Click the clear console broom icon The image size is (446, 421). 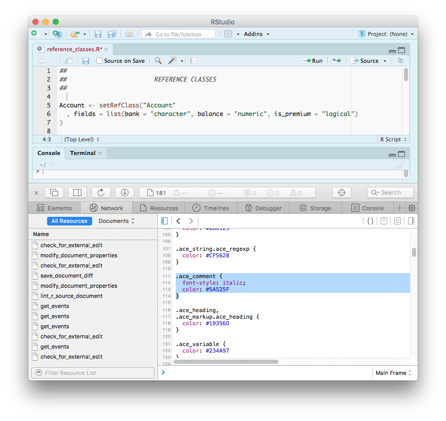pyautogui.click(x=400, y=165)
